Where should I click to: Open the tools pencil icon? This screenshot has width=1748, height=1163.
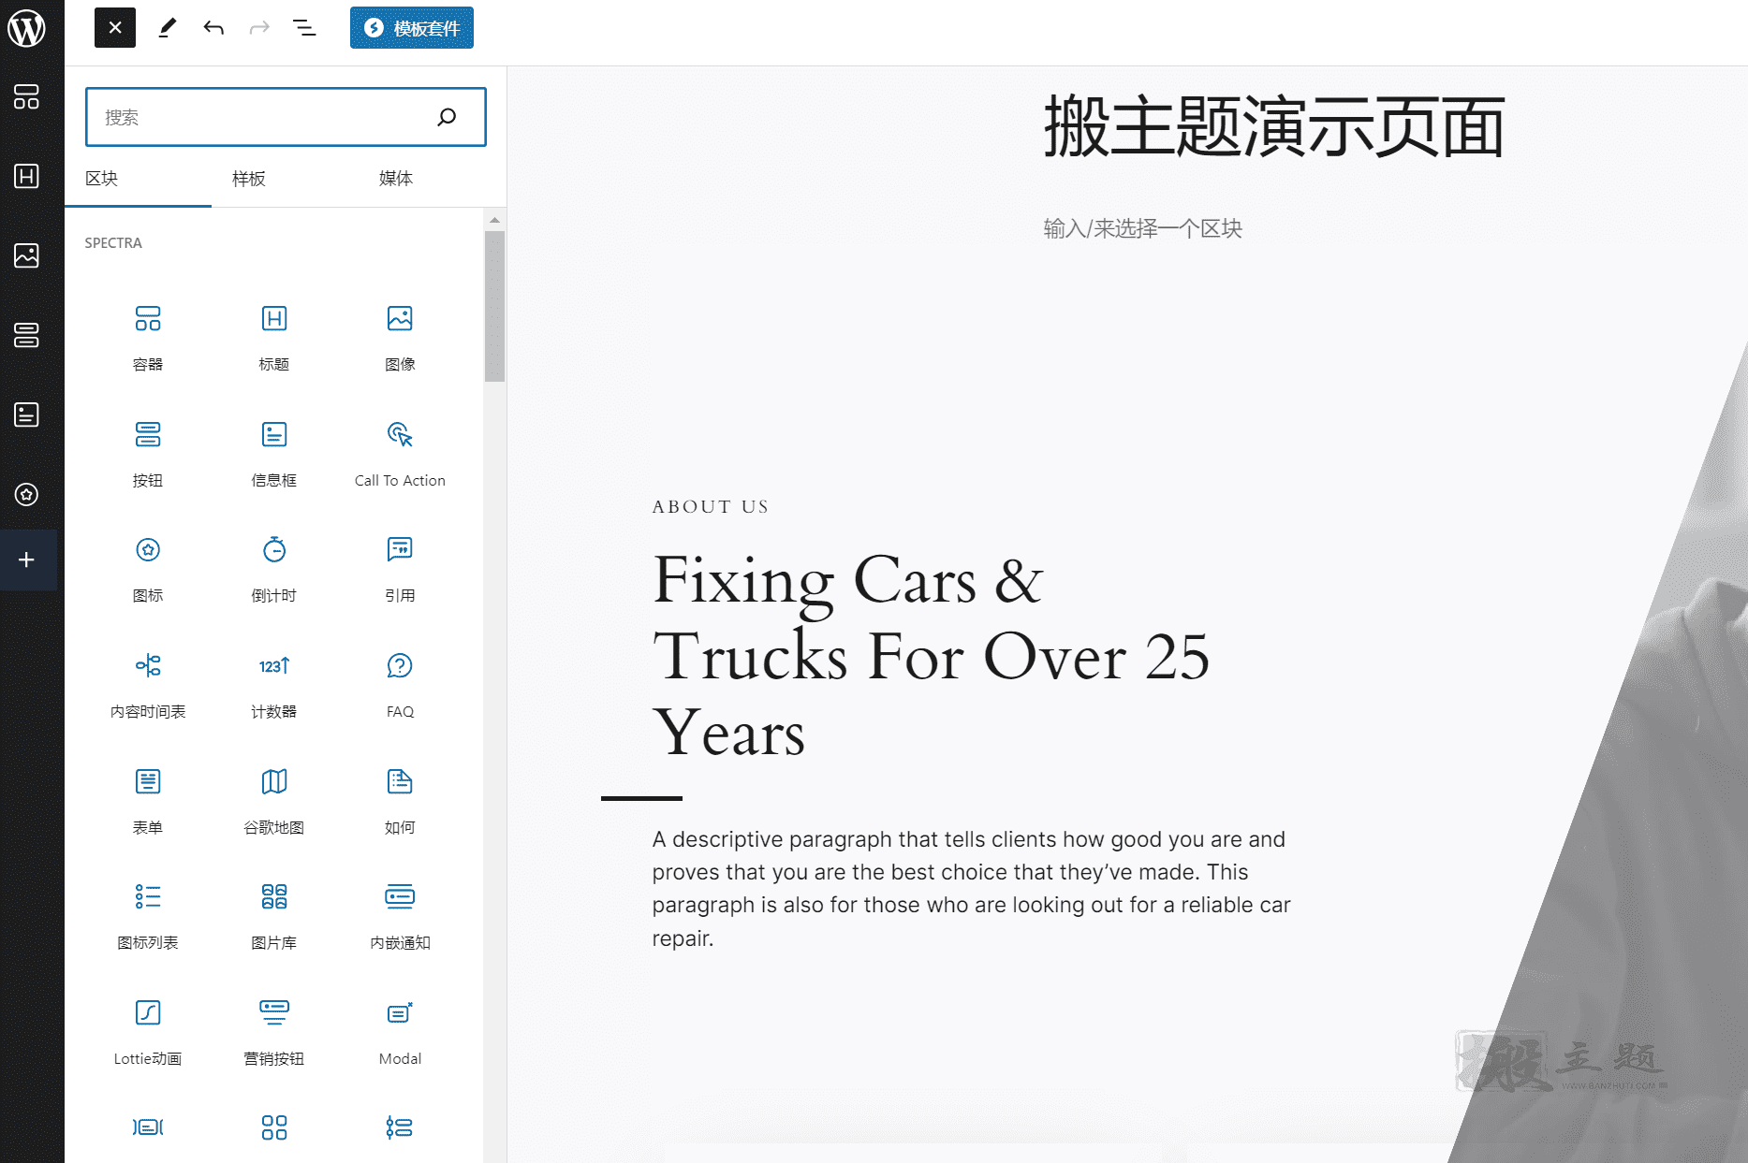click(168, 28)
